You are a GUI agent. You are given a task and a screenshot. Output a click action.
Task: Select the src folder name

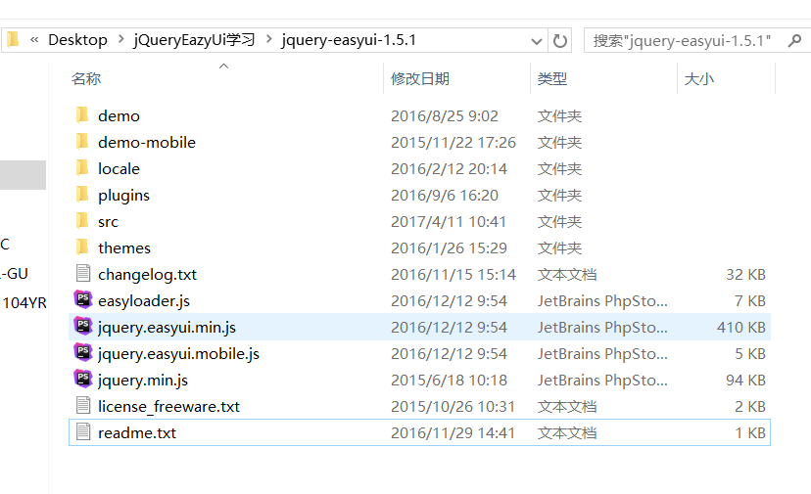108,222
